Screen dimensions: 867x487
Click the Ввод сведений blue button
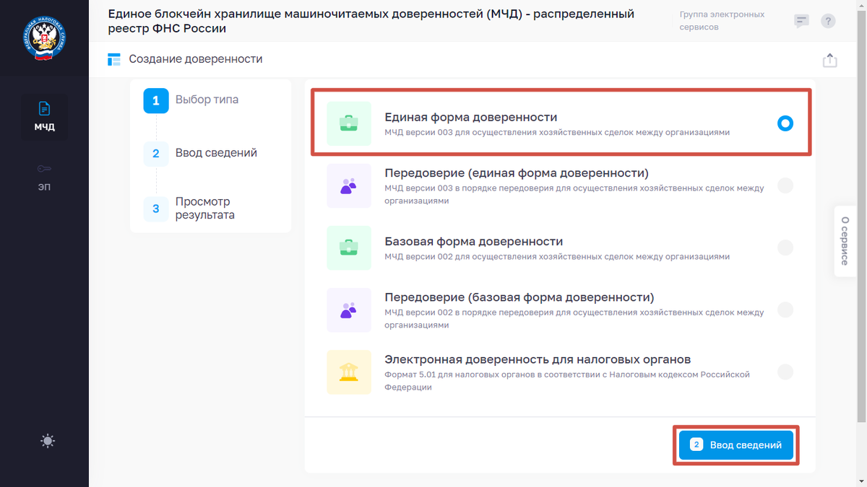pyautogui.click(x=736, y=445)
